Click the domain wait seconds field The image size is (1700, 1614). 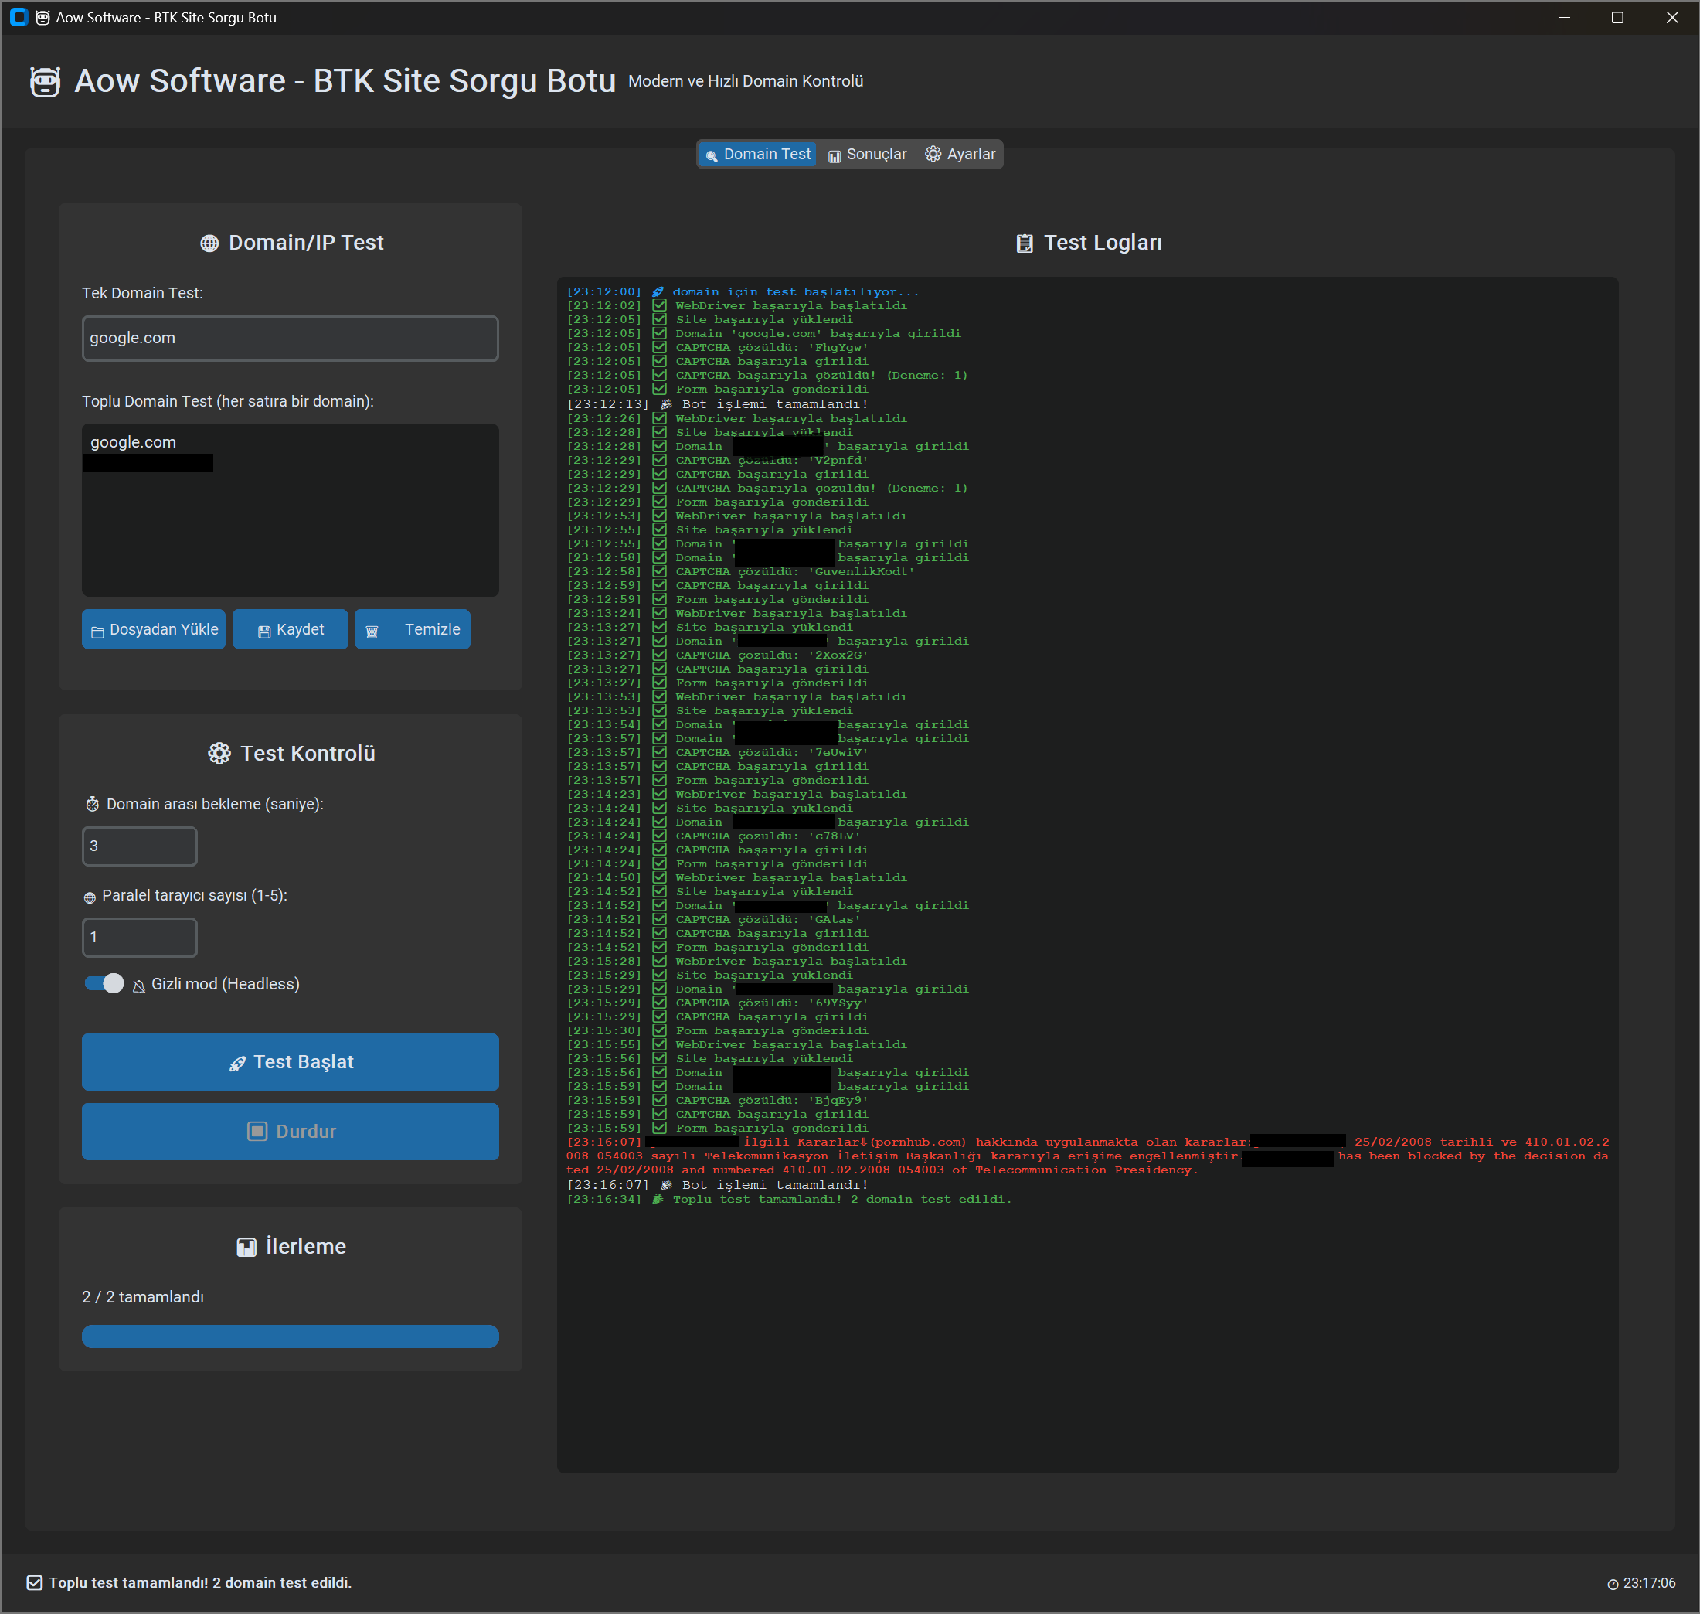point(139,846)
